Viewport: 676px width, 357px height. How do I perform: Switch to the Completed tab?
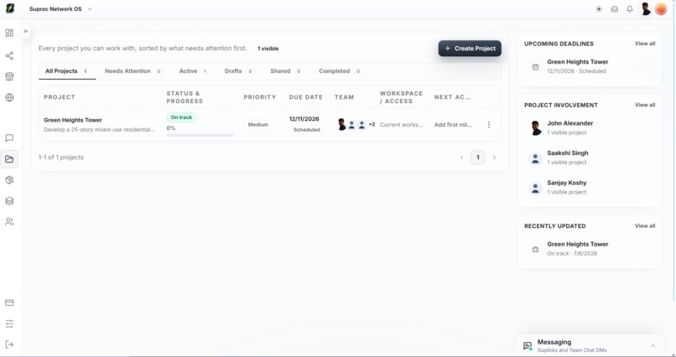340,71
